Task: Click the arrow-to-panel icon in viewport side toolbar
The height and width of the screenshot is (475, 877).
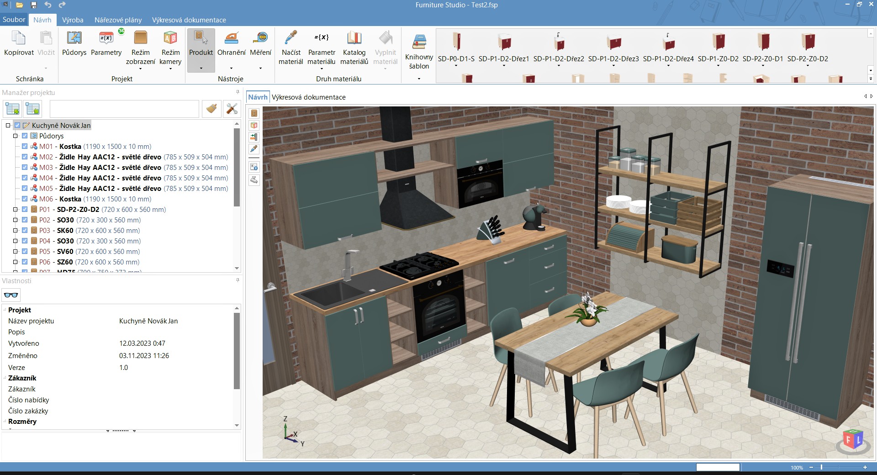Action: click(x=254, y=137)
